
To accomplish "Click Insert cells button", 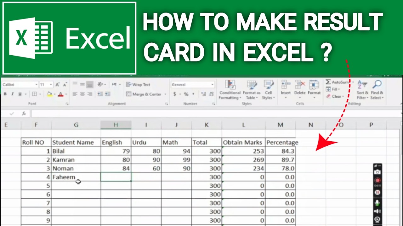I will pos(286,89).
